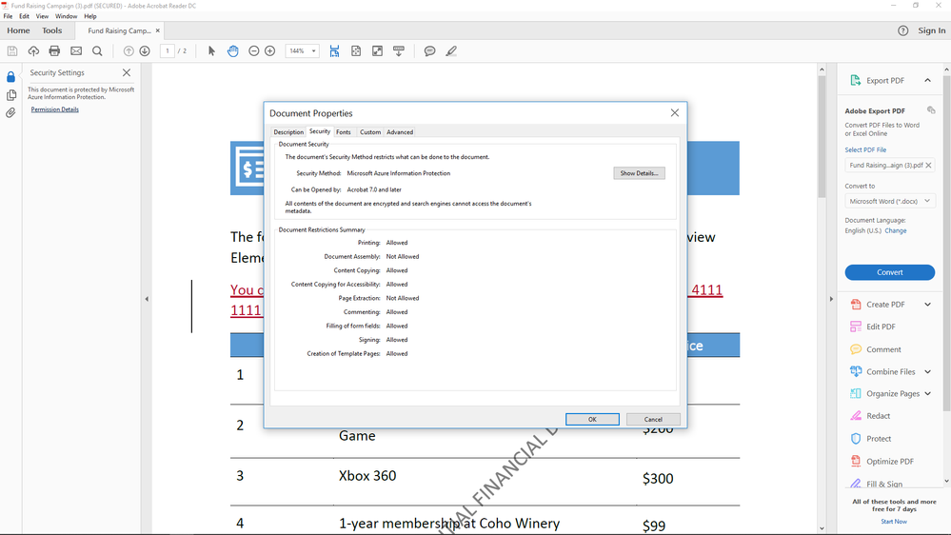Switch to the Description tab
This screenshot has height=535, width=951.
(x=288, y=131)
